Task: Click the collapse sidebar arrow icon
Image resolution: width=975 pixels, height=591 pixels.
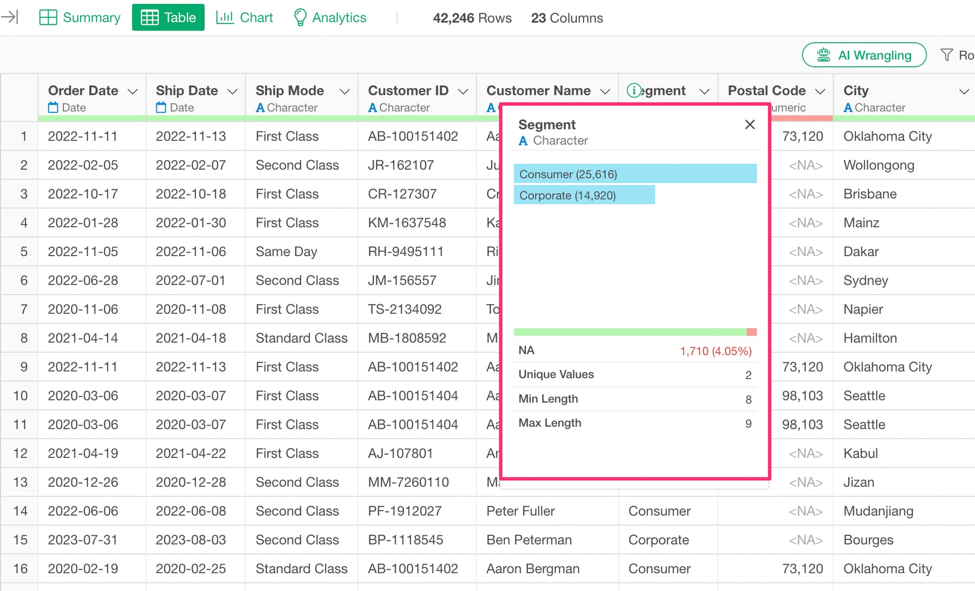Action: point(10,17)
